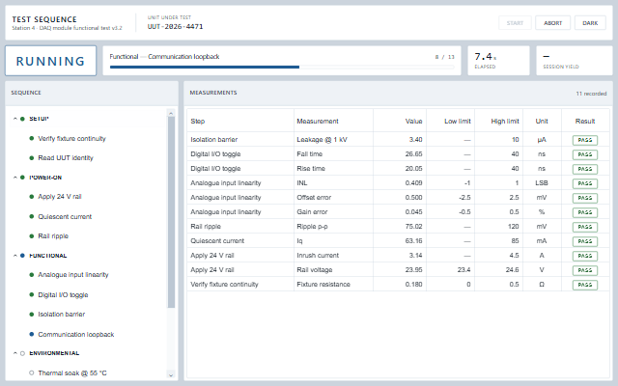Select the Apply 24 V rail step

click(x=60, y=197)
